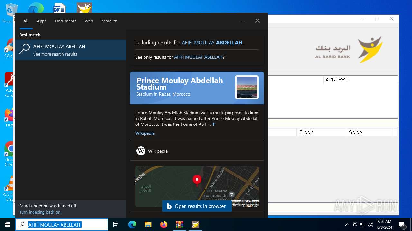This screenshot has width=412, height=231.
Task: Open File Explorer from the taskbar
Action: tap(148, 225)
